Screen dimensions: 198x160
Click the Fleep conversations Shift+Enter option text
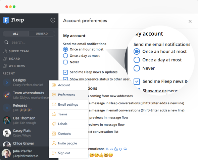[136, 103]
